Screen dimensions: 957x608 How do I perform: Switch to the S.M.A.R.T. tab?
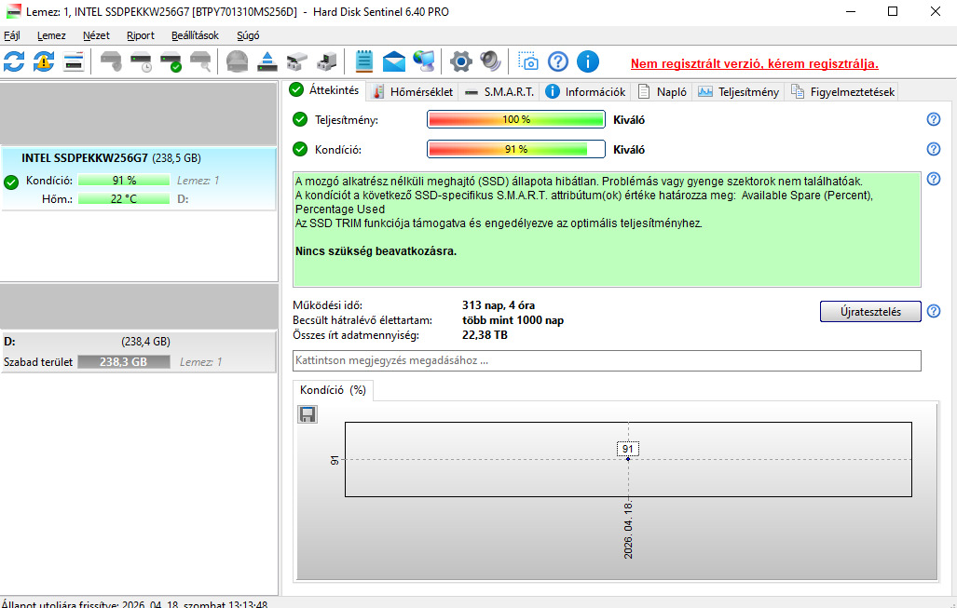499,92
